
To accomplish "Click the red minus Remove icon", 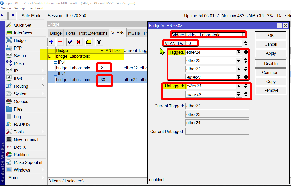I will (x=60, y=42).
